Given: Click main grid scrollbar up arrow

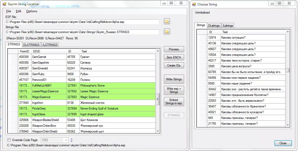Looking at the screenshot, I should pyautogui.click(x=158, y=51).
